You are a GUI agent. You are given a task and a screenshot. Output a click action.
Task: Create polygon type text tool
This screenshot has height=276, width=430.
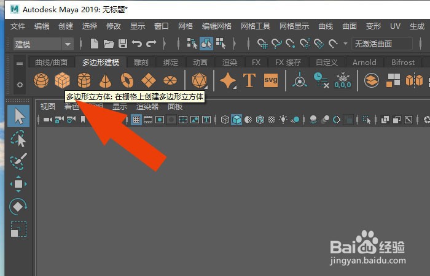click(249, 80)
